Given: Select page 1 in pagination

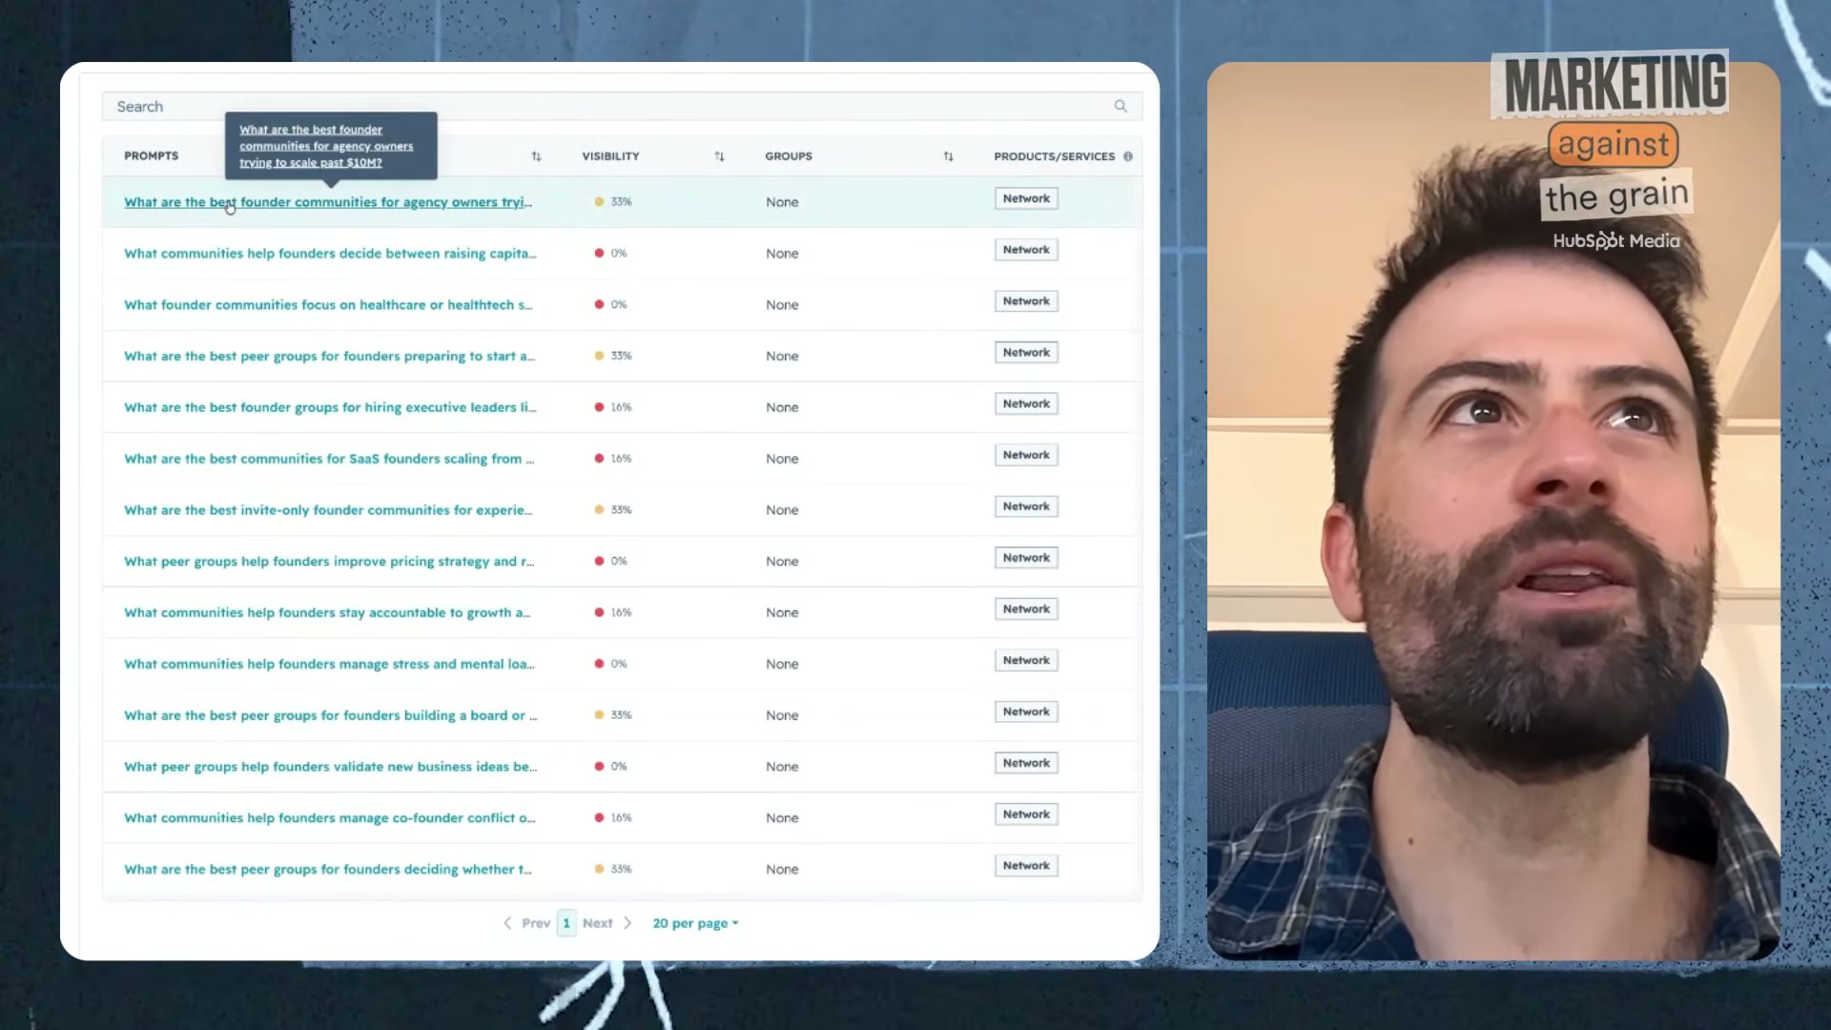Looking at the screenshot, I should tap(566, 922).
